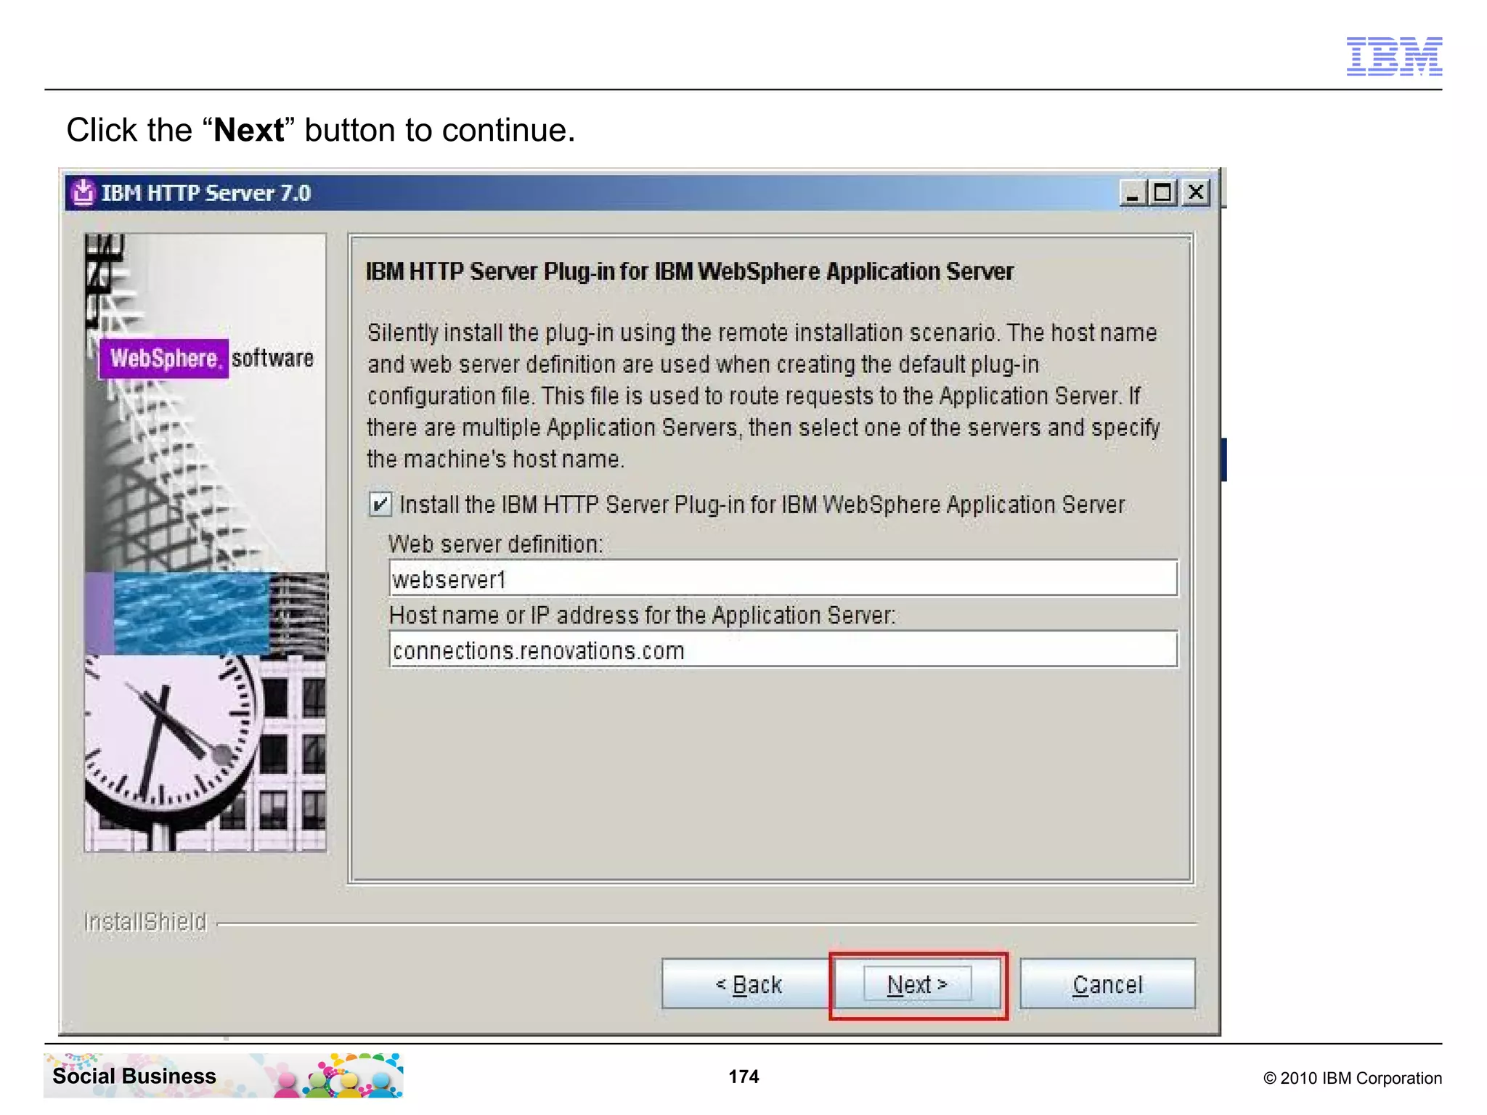Click the 'Web server definition:' label
The image size is (1487, 1115).
(495, 544)
